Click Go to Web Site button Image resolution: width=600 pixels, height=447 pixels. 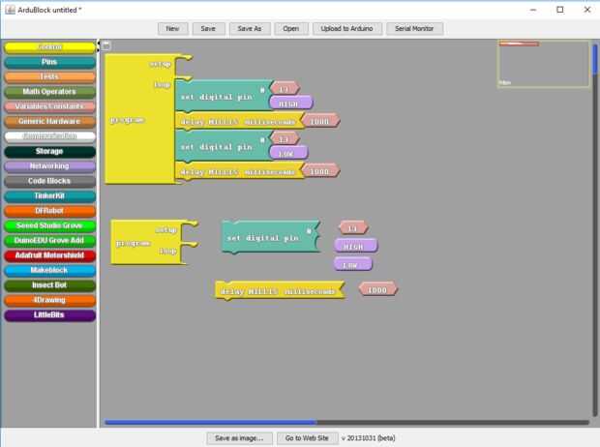pyautogui.click(x=307, y=438)
